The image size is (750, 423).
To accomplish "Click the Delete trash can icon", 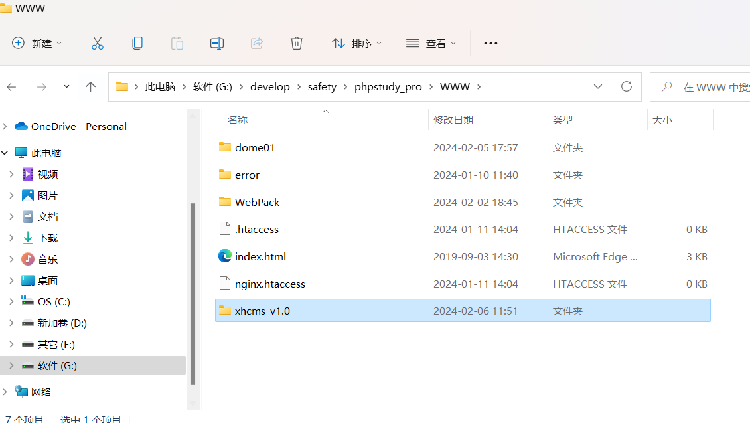I will [x=297, y=44].
